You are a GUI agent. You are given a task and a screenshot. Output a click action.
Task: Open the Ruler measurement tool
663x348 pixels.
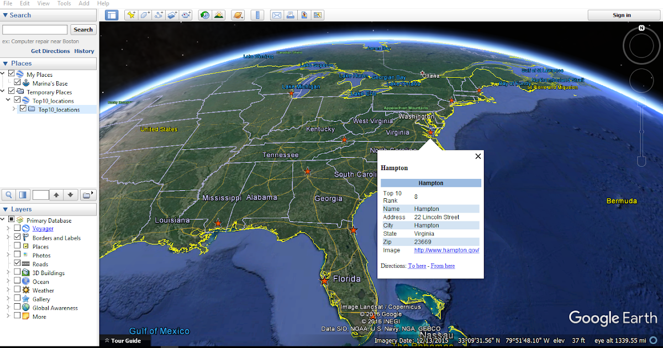(257, 15)
